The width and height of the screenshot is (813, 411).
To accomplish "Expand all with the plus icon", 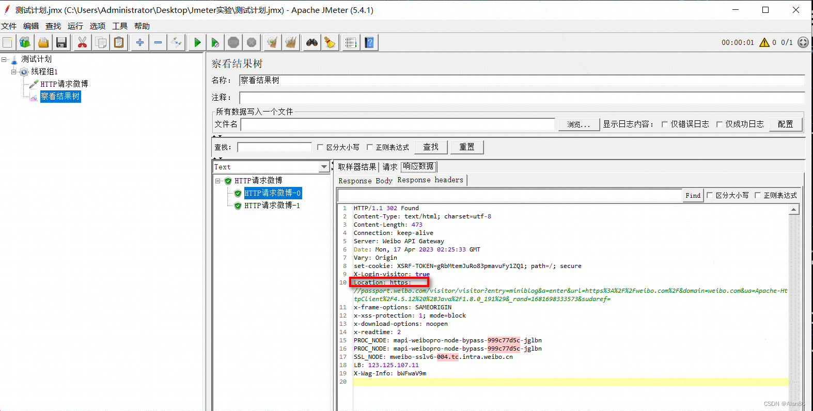I will click(140, 42).
